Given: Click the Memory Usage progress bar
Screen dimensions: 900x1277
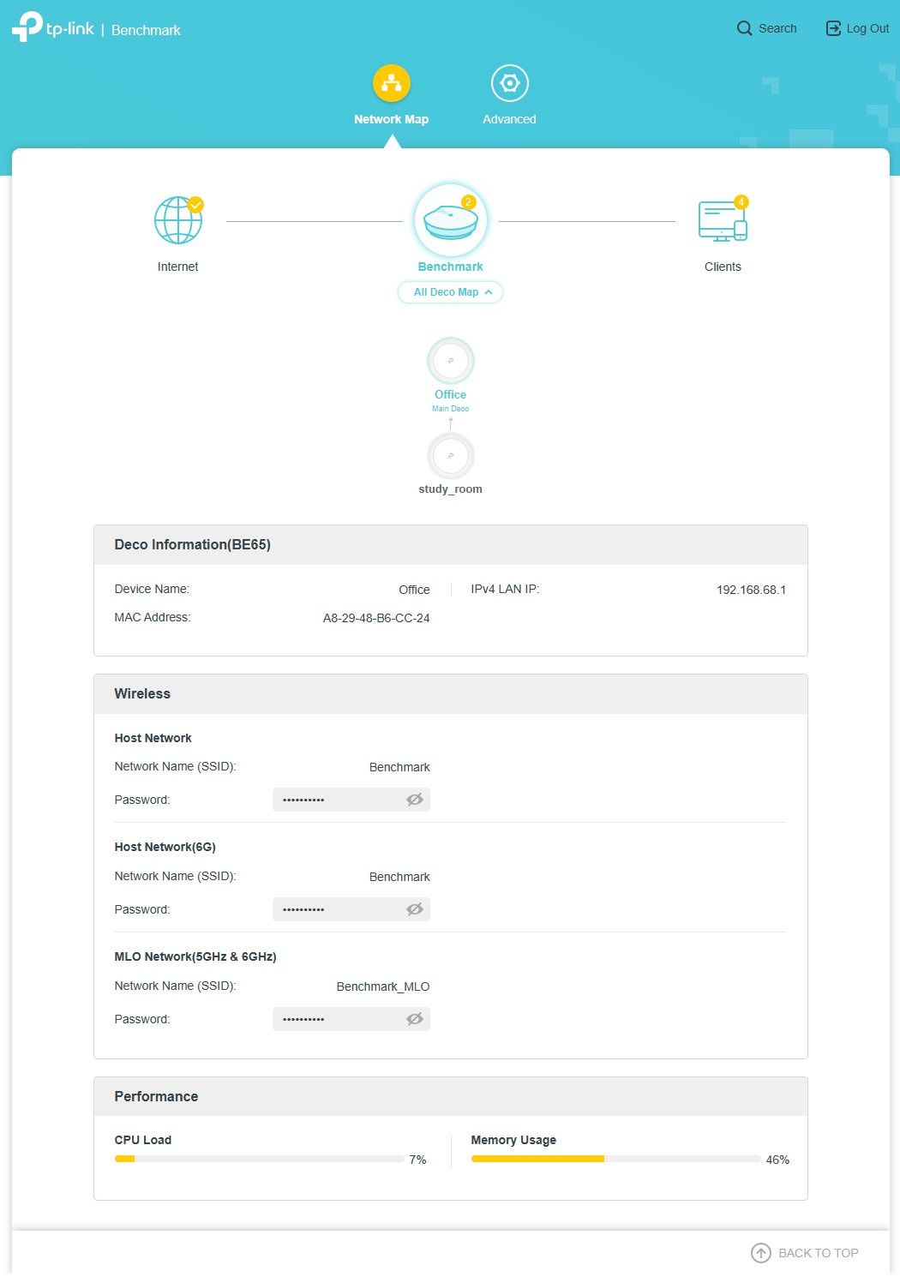Looking at the screenshot, I should pyautogui.click(x=615, y=1159).
